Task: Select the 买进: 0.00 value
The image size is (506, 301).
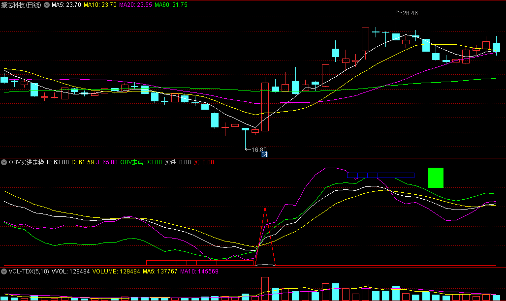Action: pos(178,162)
